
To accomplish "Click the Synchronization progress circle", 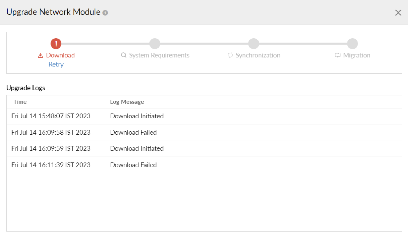I will (254, 44).
